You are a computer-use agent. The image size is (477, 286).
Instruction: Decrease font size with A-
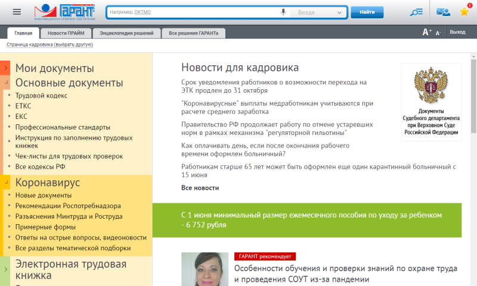(438, 33)
